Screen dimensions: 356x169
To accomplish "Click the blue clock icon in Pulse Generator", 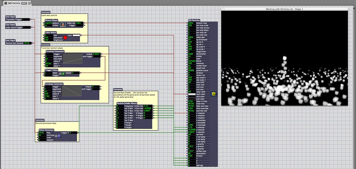I will (59, 136).
